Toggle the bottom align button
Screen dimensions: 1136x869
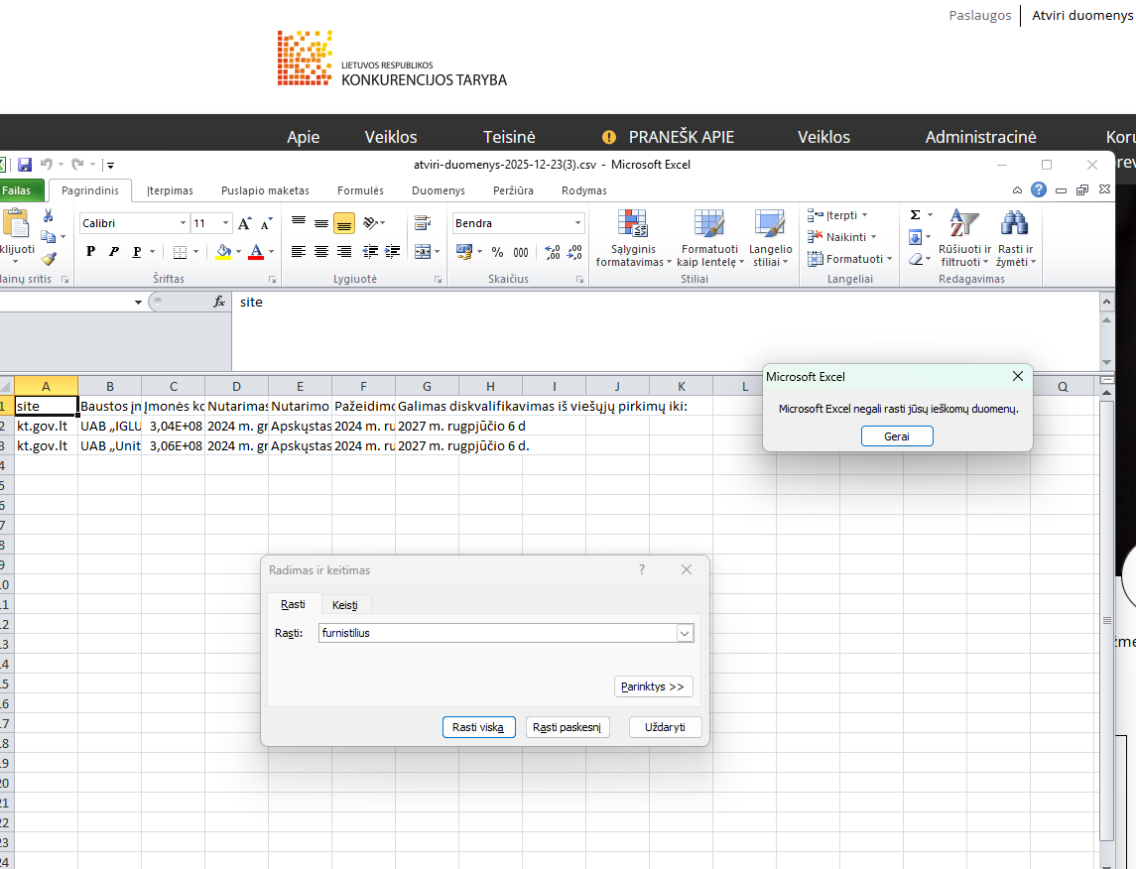344,224
